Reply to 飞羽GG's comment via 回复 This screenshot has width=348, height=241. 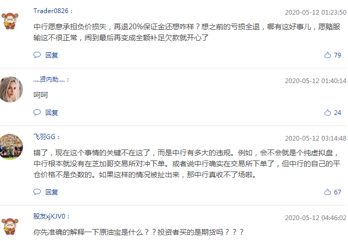pyautogui.click(x=52, y=192)
